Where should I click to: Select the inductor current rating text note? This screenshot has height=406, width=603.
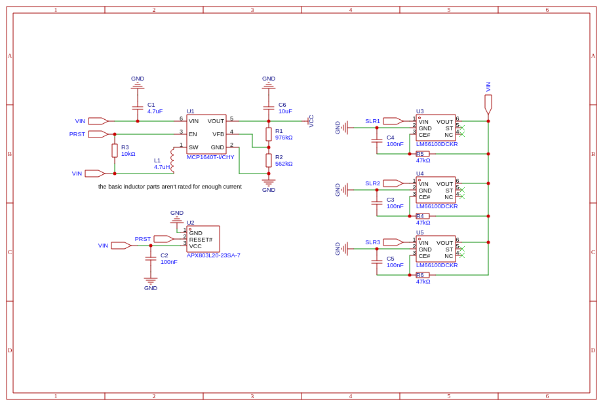pyautogui.click(x=170, y=187)
